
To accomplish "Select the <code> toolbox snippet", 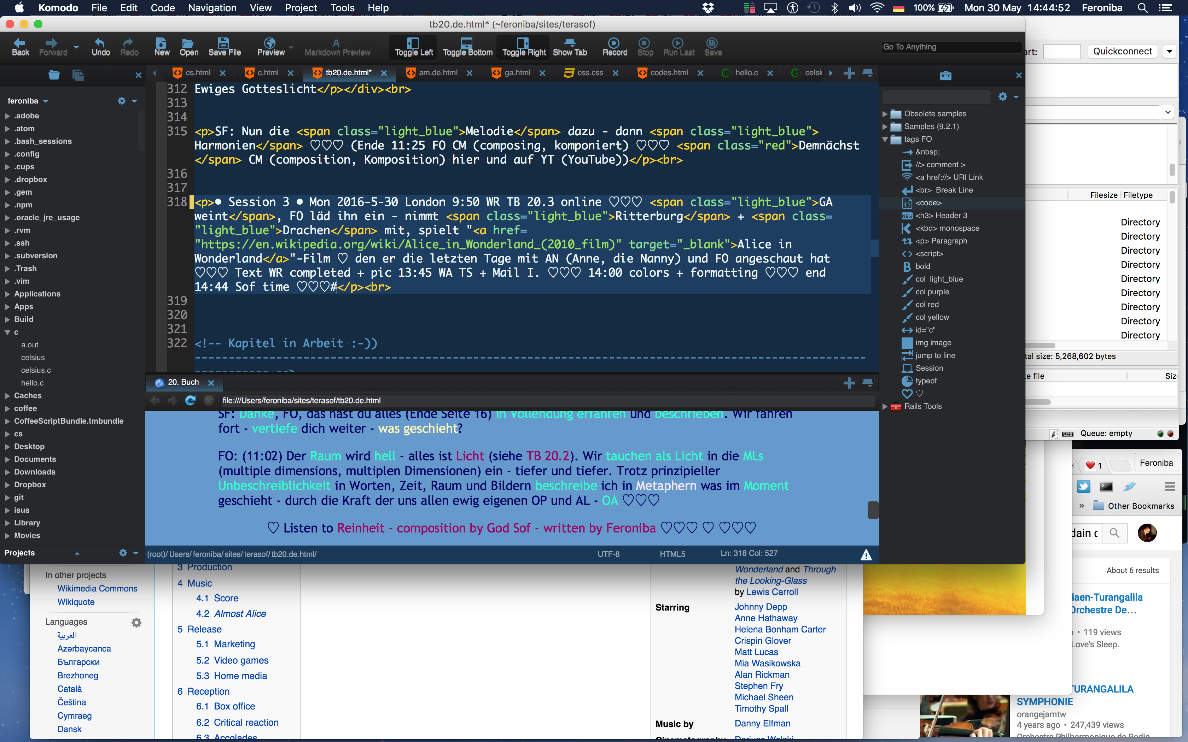I will (x=928, y=203).
